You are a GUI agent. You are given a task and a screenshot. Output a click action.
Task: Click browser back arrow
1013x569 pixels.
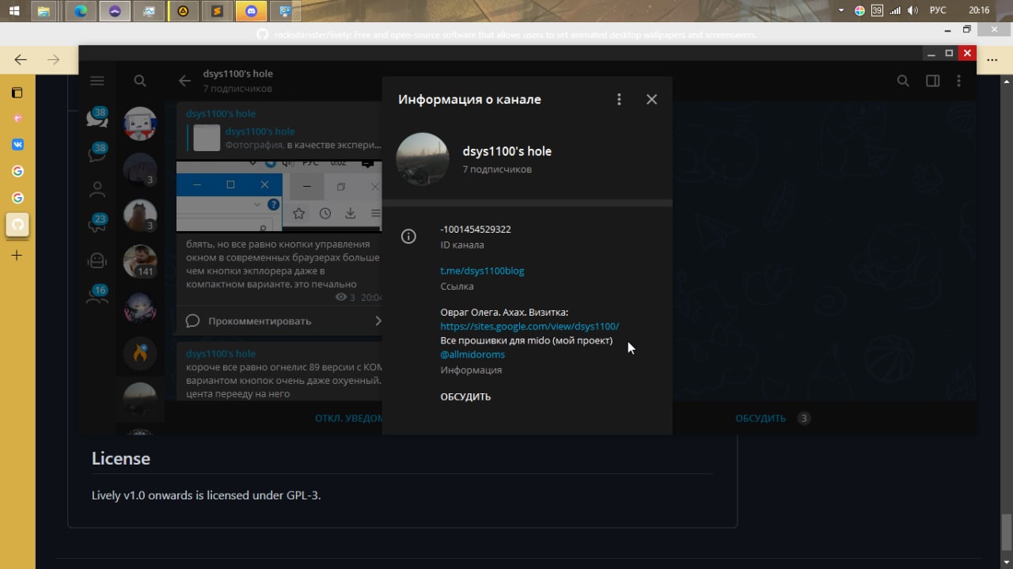pyautogui.click(x=21, y=60)
